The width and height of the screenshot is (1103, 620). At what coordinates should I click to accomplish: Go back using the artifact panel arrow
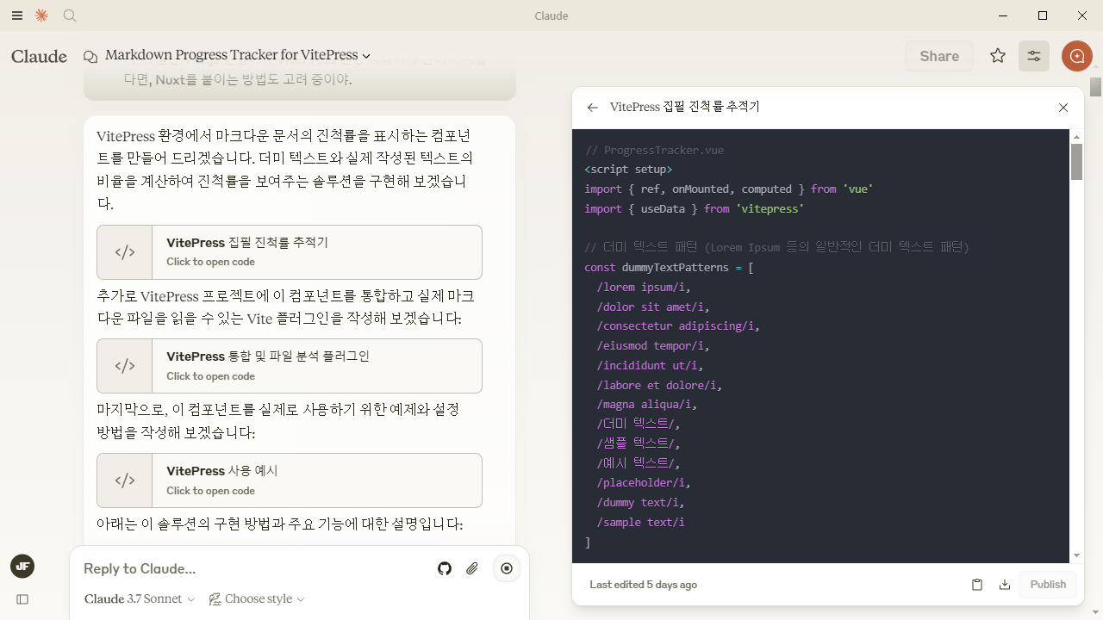point(592,108)
